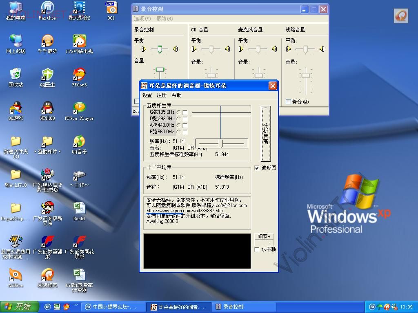Viewport: 418px width, 313px height.
Task: Click the taskbar clock showing 13:09
Action: click(406, 307)
